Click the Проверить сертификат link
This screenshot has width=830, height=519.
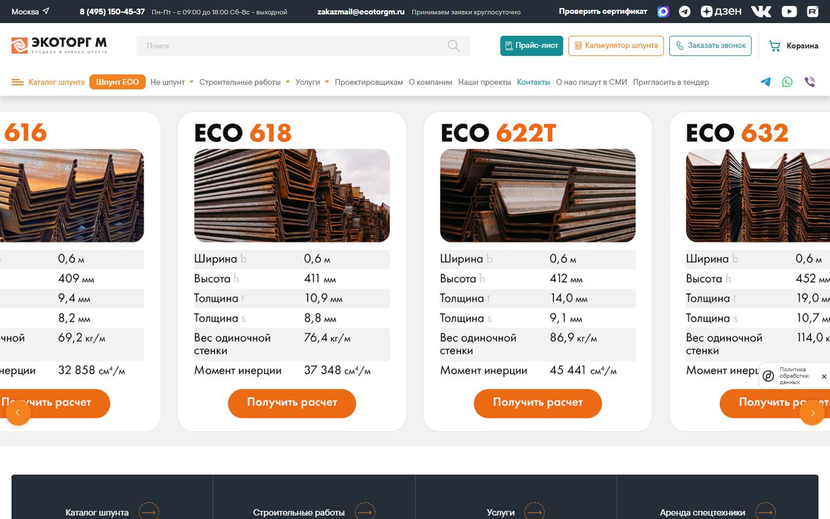click(603, 12)
